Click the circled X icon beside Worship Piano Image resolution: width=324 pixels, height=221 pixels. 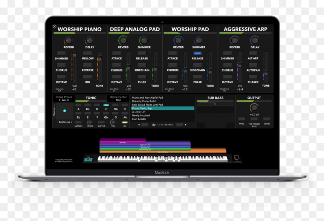55,27
